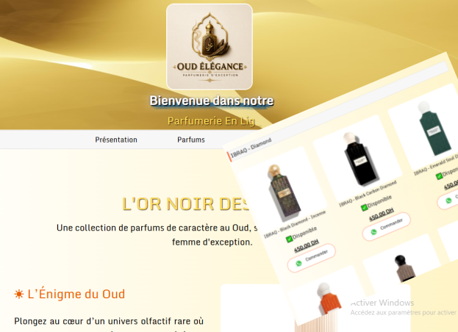
Task: Click green checkmark under Emerald Soul
Action: point(439,176)
